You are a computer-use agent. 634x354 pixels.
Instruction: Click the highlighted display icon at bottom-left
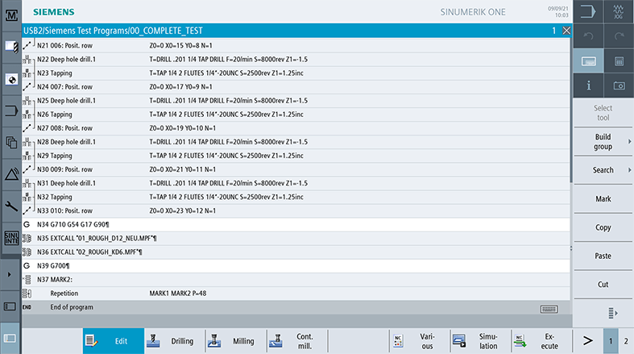(x=10, y=338)
